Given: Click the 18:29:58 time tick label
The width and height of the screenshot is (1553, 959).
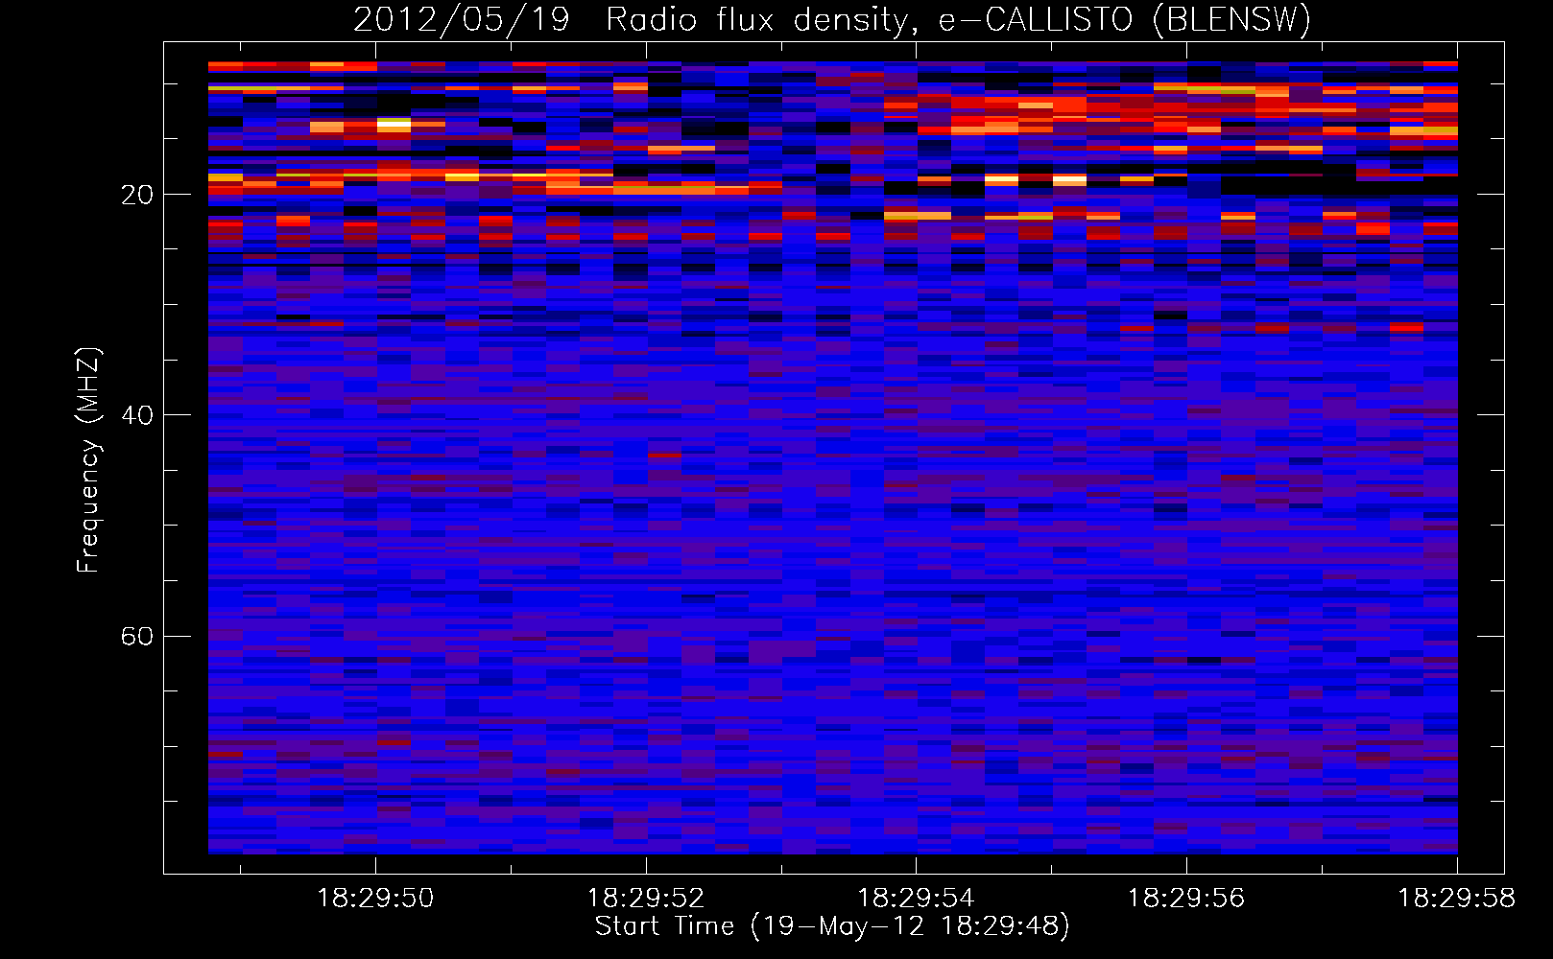Looking at the screenshot, I should [x=1457, y=899].
